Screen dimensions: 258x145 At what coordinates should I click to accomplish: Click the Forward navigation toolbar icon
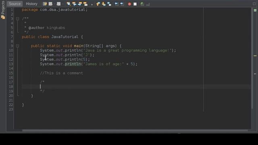pos(58,4)
